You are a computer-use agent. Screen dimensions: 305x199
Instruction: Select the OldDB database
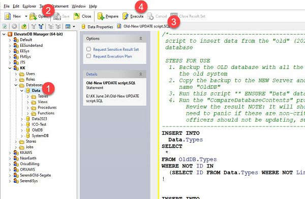[37, 130]
